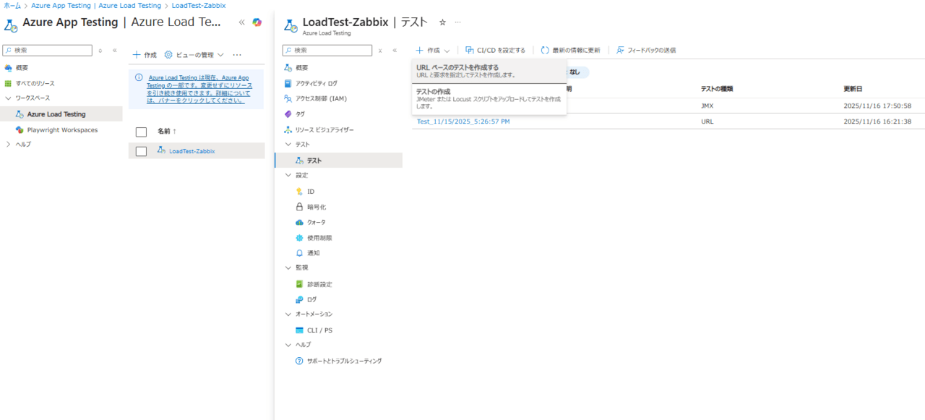Check the LoadTest-Zabbix row checkbox
The width and height of the screenshot is (925, 420).
coord(142,151)
